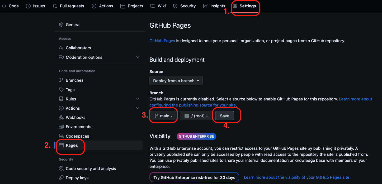Image resolution: width=382 pixels, height=184 pixels.
Task: Open the Settings tab
Action: click(x=244, y=6)
